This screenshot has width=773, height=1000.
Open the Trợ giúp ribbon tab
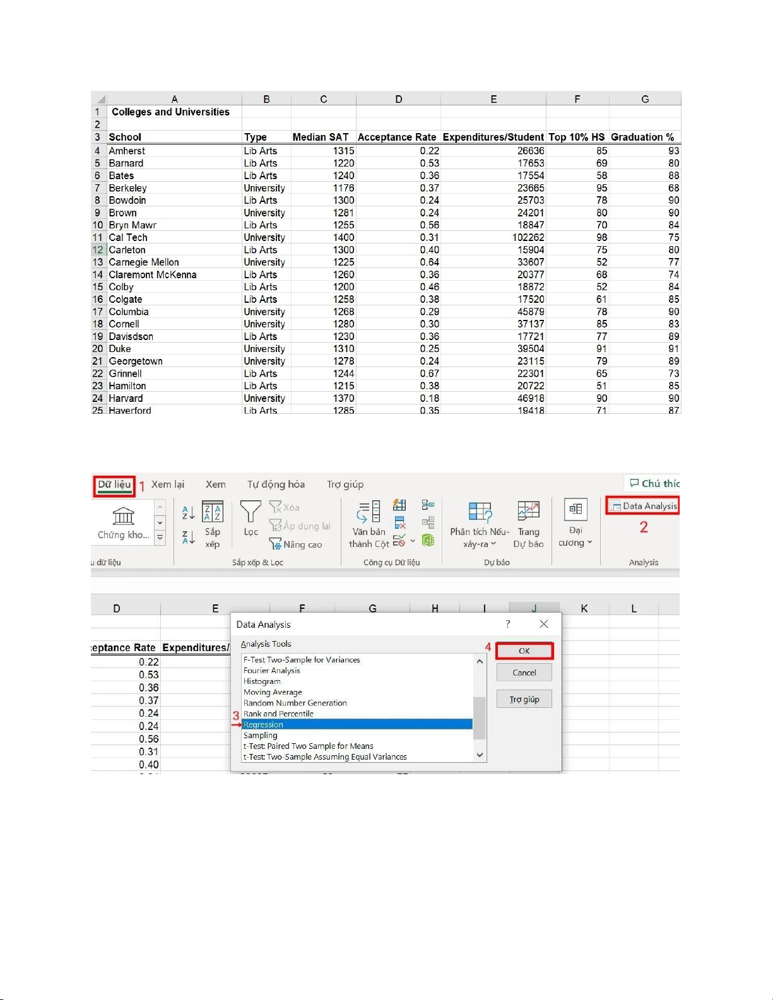tap(345, 485)
